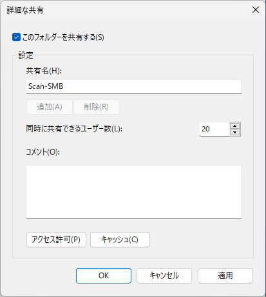Screen dimensions: 266x297
Task: Click the 設定 group box heading
Action: pos(26,55)
